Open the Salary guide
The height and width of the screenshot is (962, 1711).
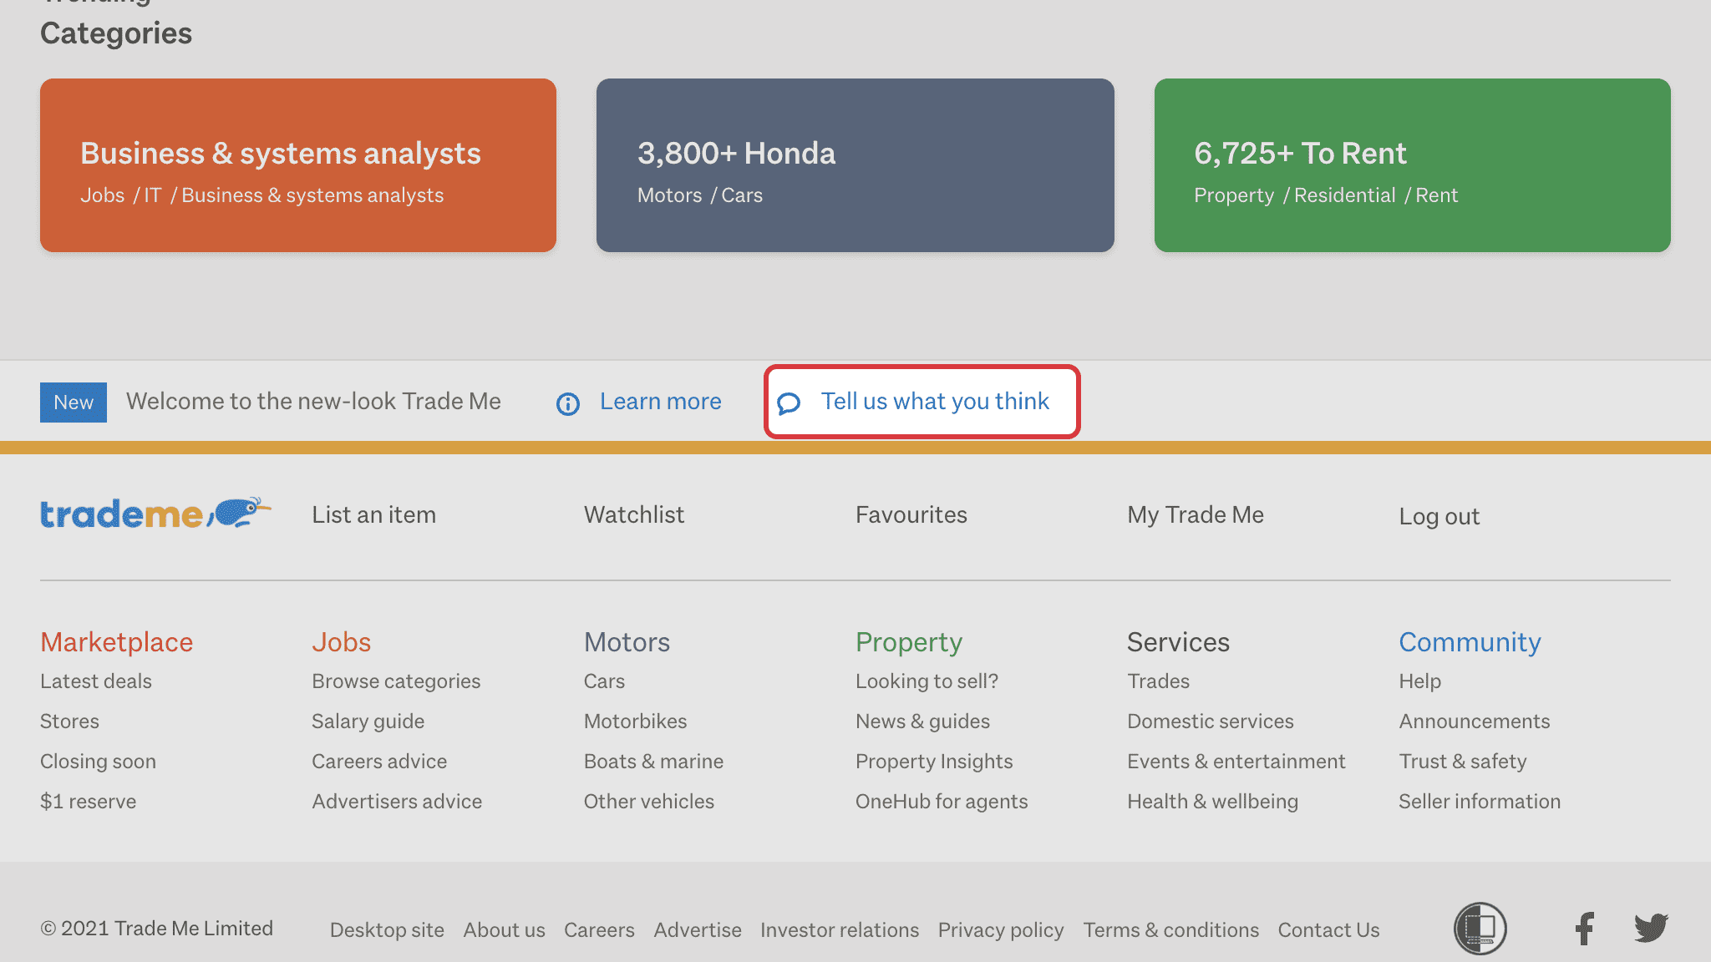tap(368, 721)
